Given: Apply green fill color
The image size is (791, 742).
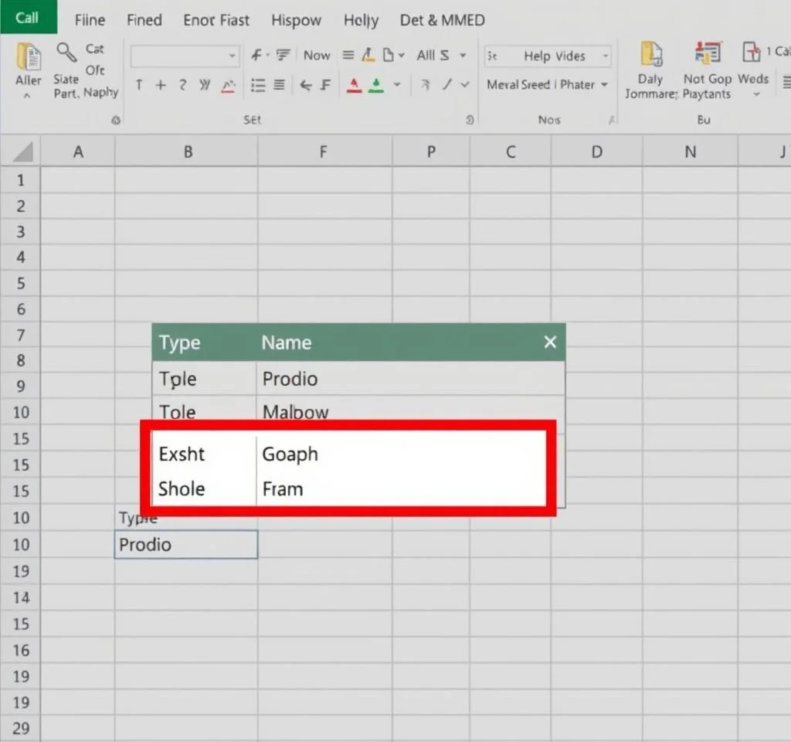Looking at the screenshot, I should click(x=378, y=84).
